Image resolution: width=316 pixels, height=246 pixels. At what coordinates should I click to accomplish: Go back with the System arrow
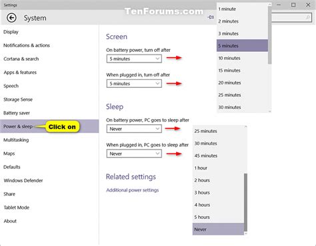tap(11, 18)
